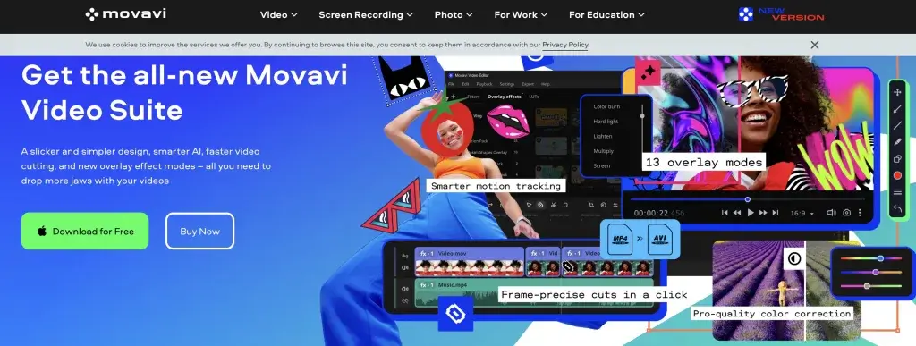The height and width of the screenshot is (346, 916).
Task: Dismiss the cookie notice banner
Action: (815, 45)
